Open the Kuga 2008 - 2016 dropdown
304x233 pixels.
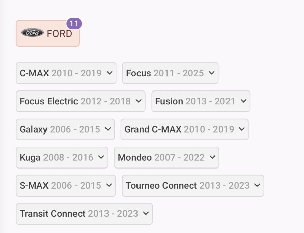[62, 157]
